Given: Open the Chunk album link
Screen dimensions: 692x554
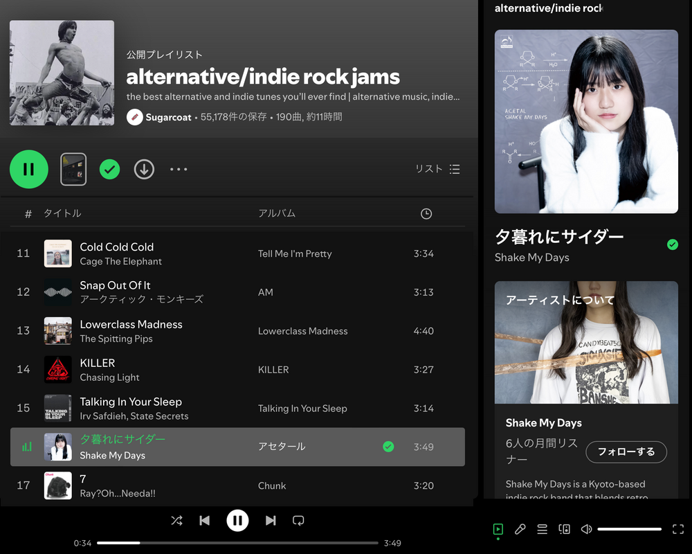Looking at the screenshot, I should 272,486.
